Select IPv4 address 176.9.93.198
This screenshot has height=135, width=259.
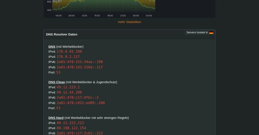click(x=69, y=52)
